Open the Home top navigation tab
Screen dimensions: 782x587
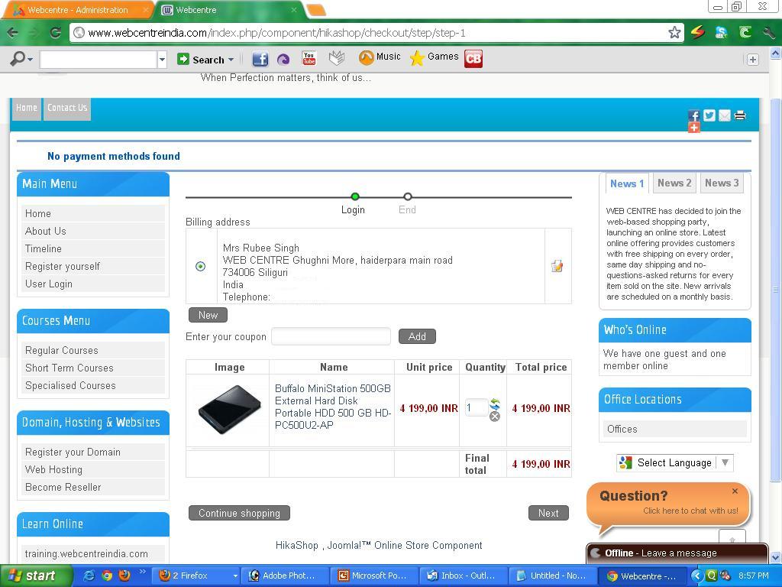click(x=27, y=109)
